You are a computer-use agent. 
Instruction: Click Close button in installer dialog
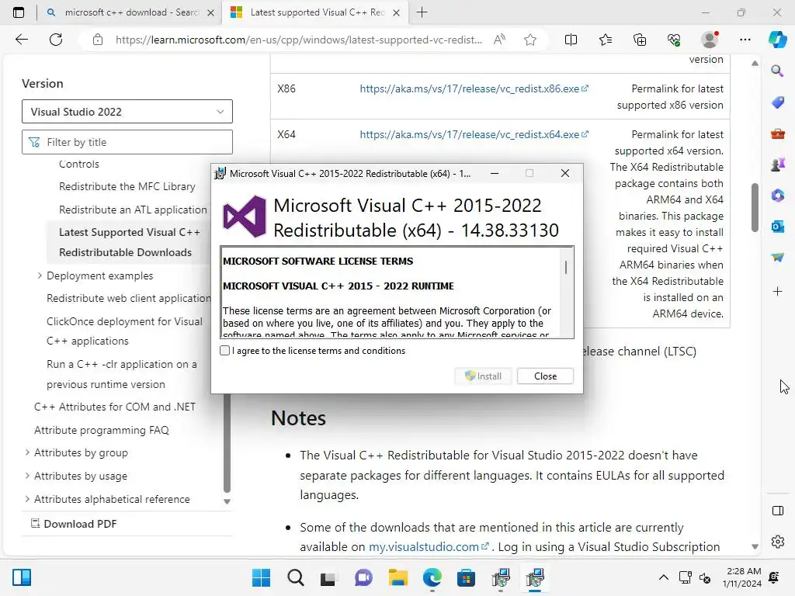click(546, 376)
